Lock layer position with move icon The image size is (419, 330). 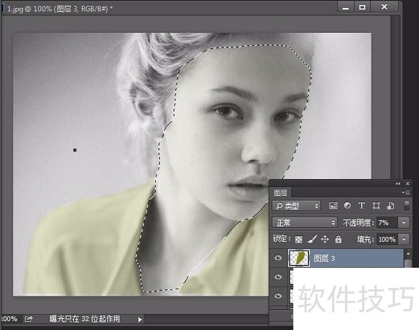325,240
